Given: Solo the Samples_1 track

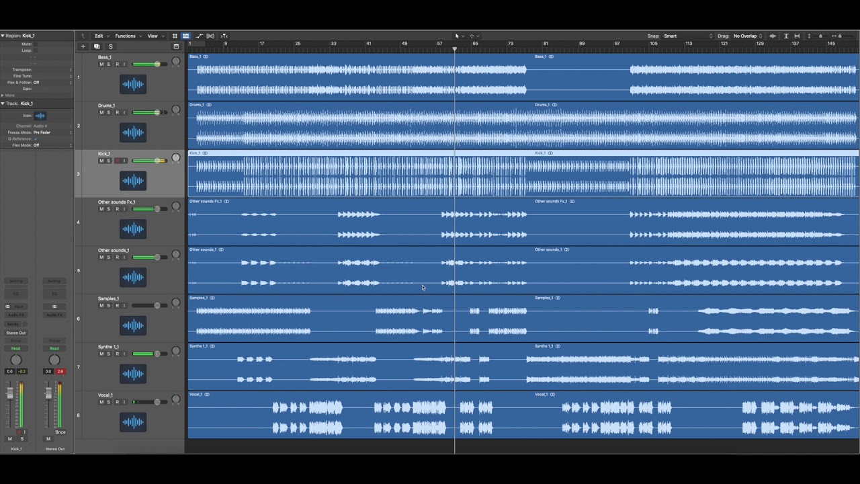Looking at the screenshot, I should [109, 305].
